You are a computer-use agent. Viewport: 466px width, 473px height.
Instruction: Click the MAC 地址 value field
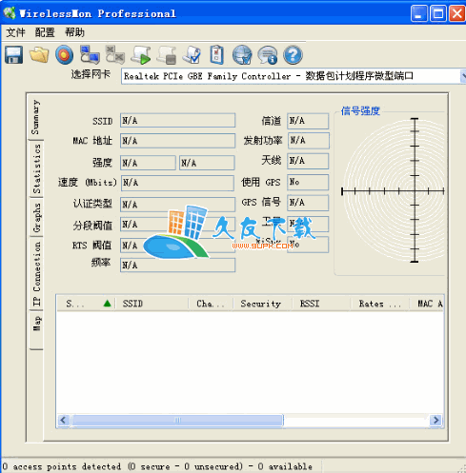click(177, 141)
